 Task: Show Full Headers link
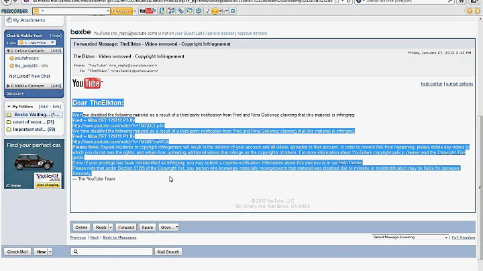[x=464, y=237]
